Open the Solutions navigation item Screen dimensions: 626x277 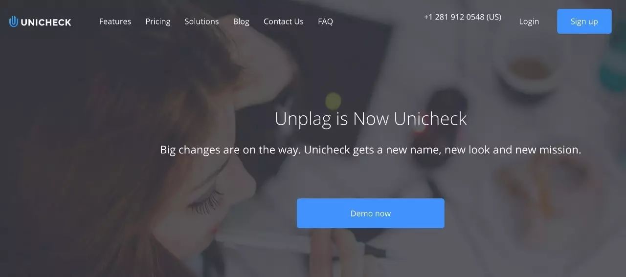coord(201,21)
